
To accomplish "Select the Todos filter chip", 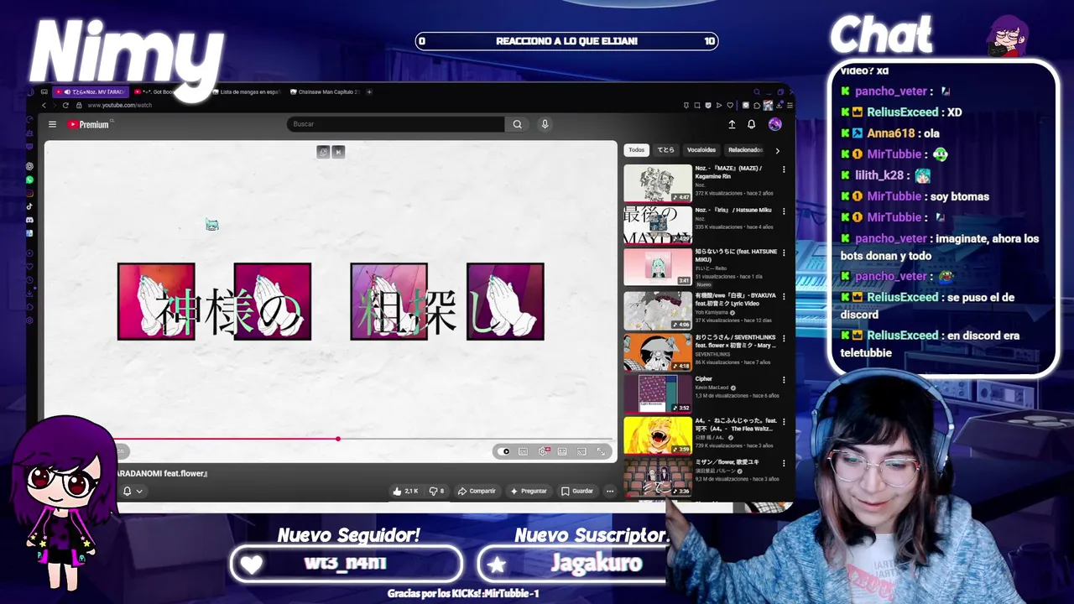I will click(x=637, y=150).
